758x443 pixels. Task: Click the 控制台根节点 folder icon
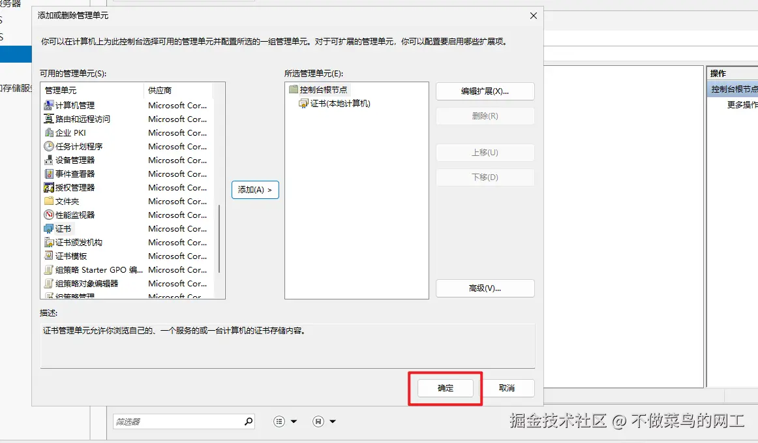(294, 89)
